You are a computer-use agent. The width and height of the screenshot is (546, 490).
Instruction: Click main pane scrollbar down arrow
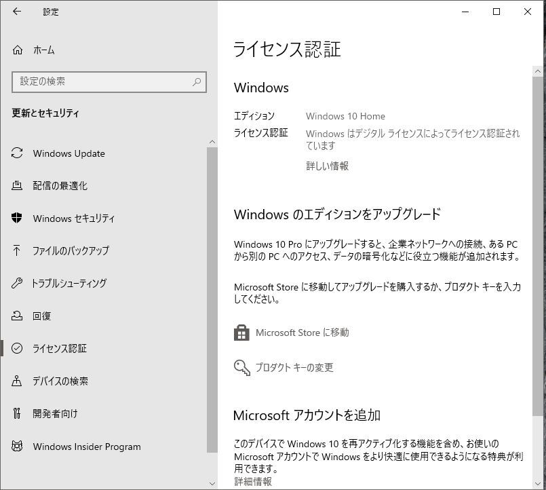coord(537,484)
